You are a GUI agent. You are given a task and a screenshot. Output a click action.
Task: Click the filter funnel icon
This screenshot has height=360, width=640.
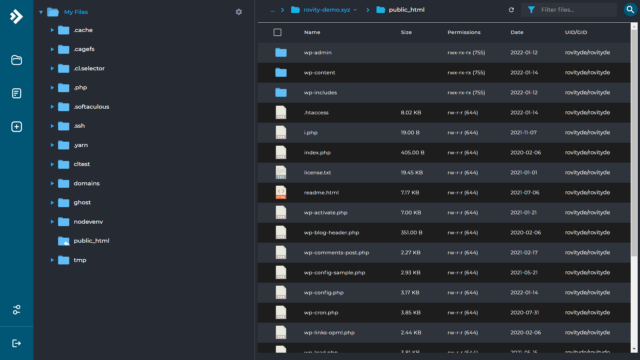tap(531, 10)
